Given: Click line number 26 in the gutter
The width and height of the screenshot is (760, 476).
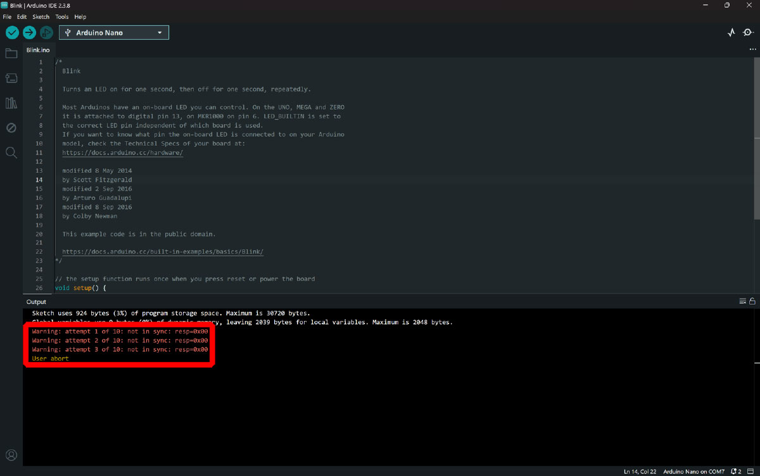Looking at the screenshot, I should [x=39, y=288].
